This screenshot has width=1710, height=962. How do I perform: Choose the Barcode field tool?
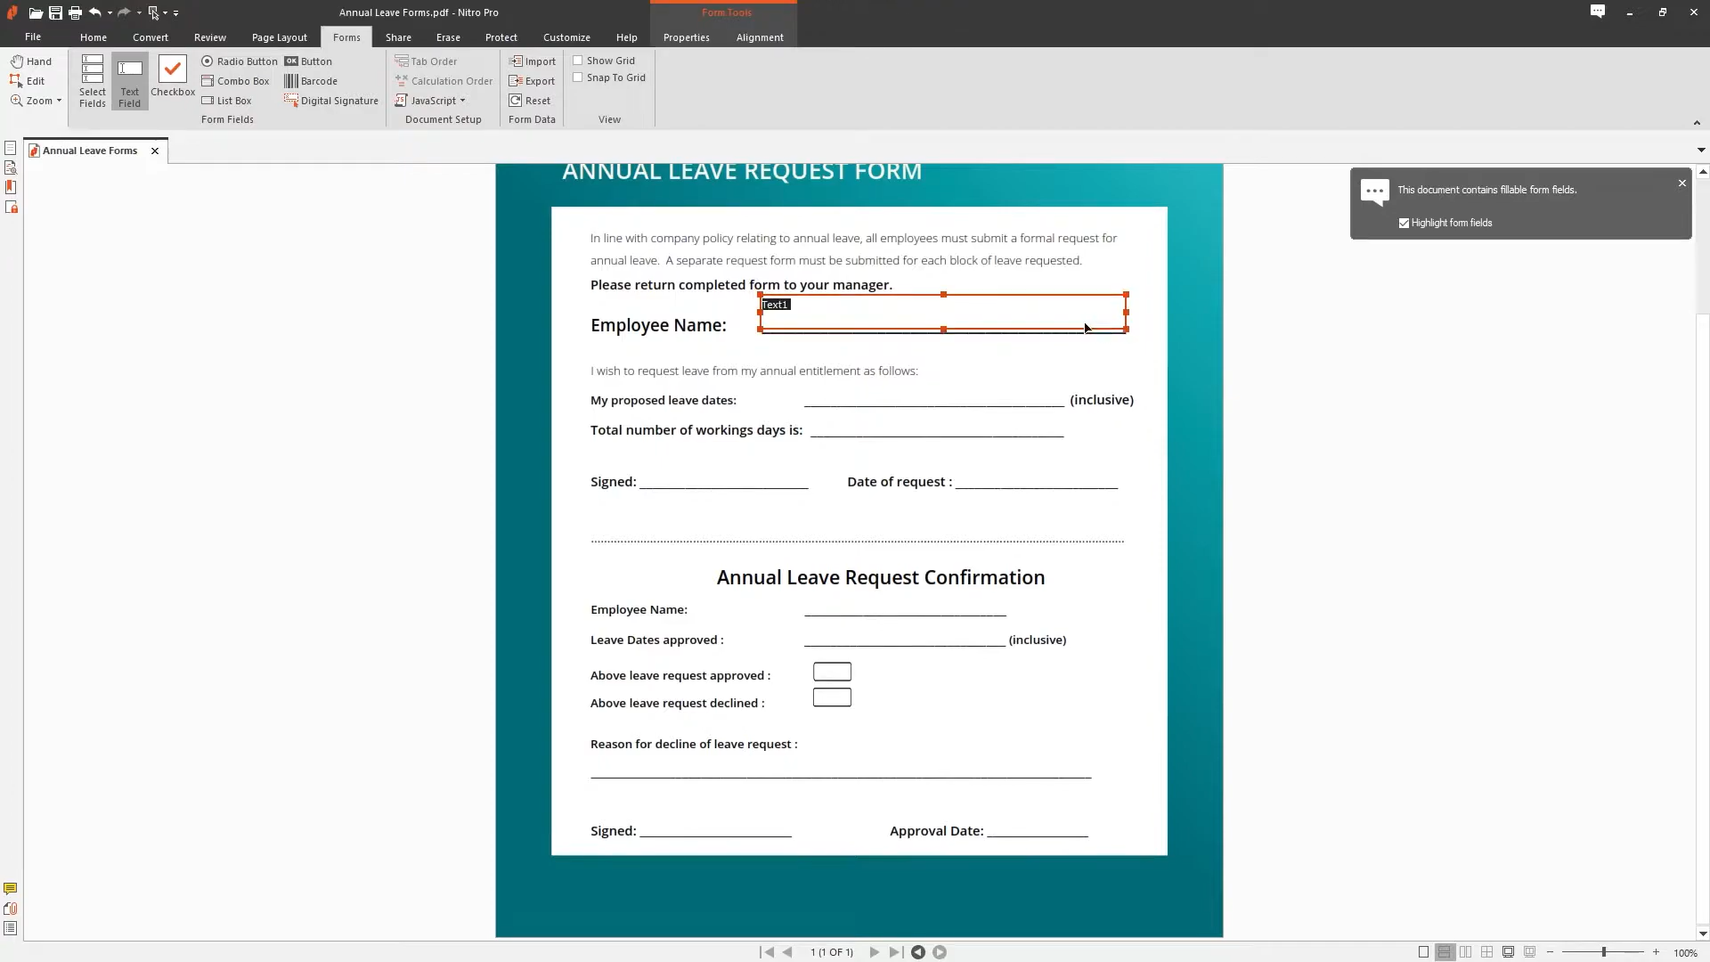coord(311,81)
